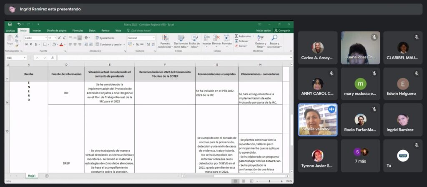The image size is (427, 187).
Task: Expand the Combinar y centrar dropdown
Action: (x=124, y=45)
